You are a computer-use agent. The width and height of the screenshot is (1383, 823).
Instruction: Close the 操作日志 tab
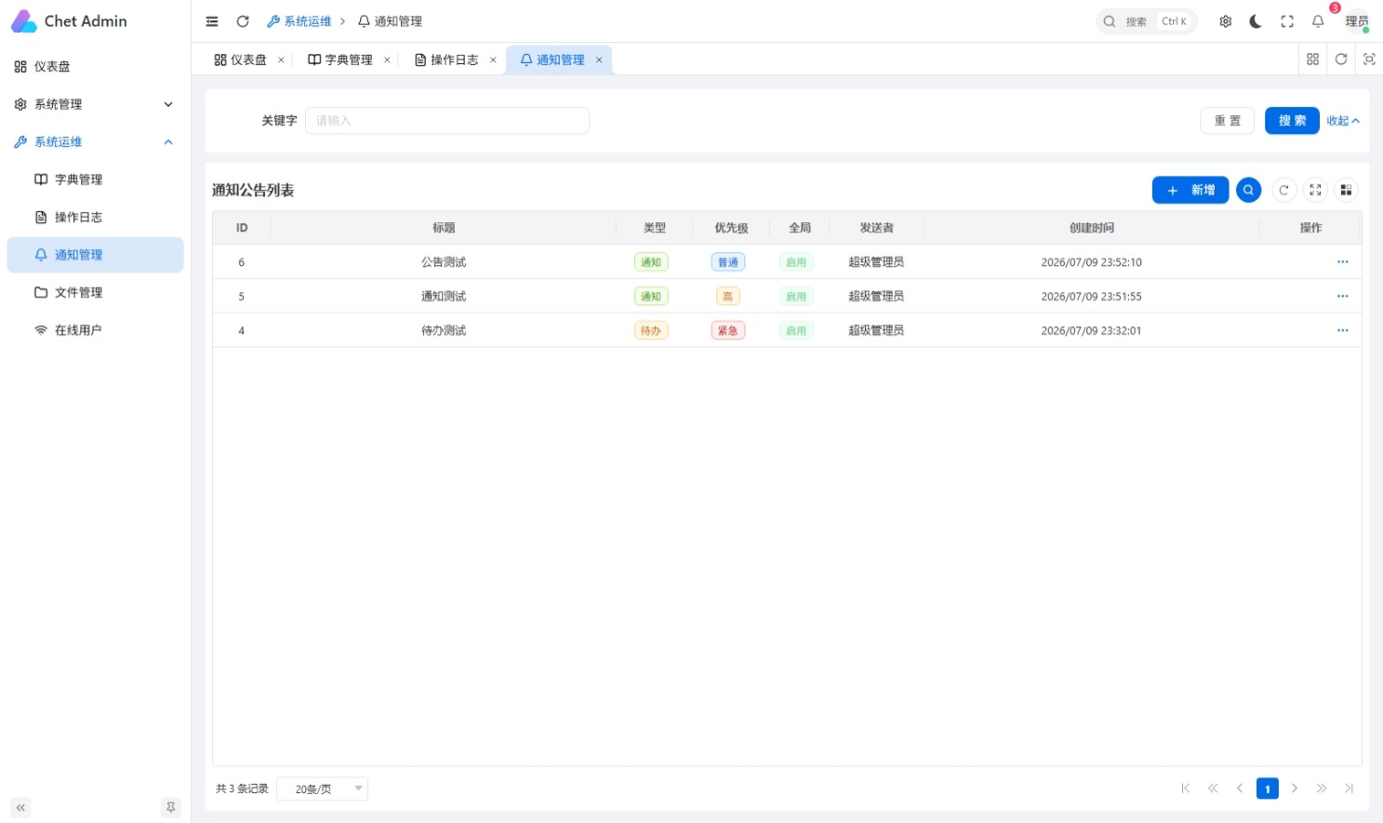coord(493,60)
